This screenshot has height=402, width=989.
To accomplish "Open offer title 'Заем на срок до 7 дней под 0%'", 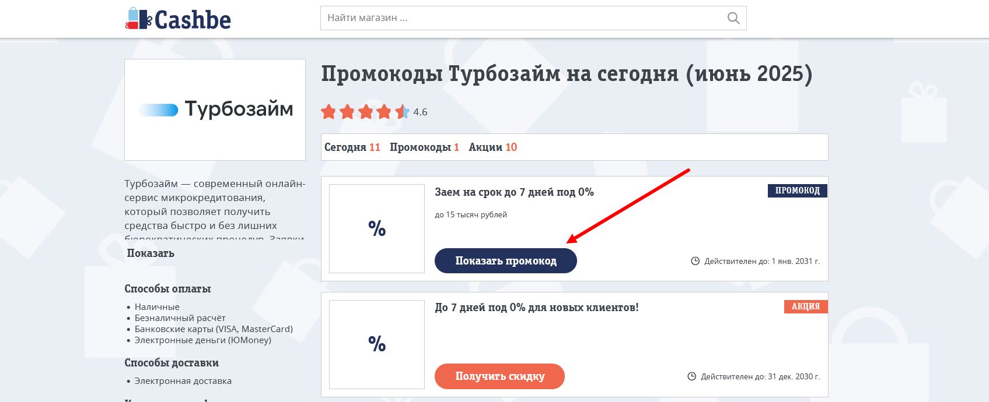I will coord(514,192).
